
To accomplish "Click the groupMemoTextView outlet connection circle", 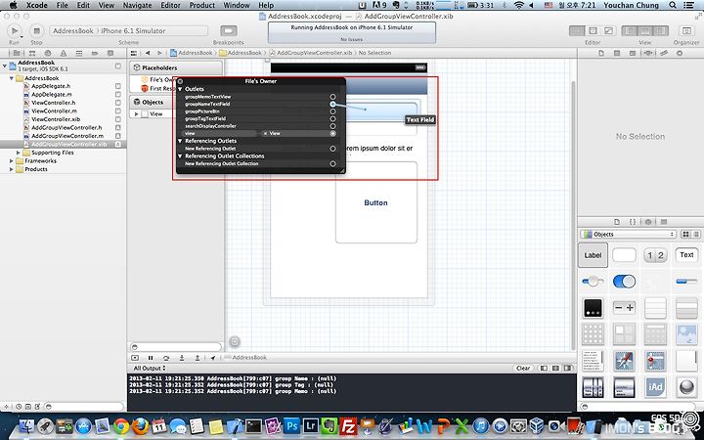I will click(332, 97).
